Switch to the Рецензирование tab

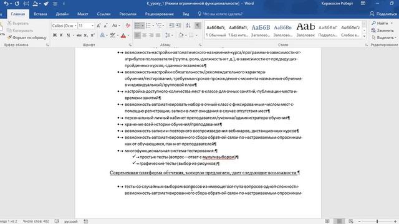click(160, 14)
